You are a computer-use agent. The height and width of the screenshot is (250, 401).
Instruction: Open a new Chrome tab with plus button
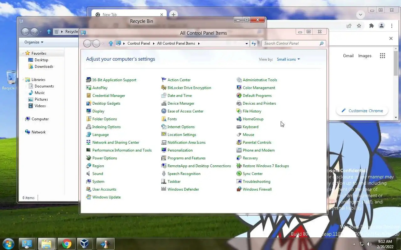coord(173,14)
